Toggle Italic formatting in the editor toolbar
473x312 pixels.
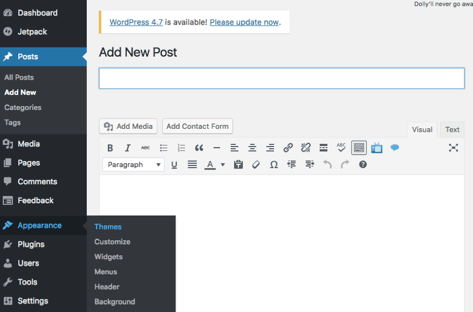click(x=128, y=148)
